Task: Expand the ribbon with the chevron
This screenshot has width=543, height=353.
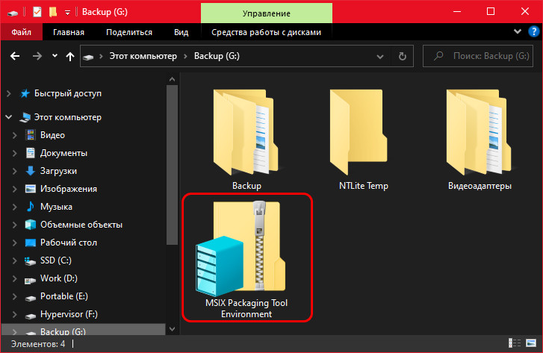Action: [518, 31]
